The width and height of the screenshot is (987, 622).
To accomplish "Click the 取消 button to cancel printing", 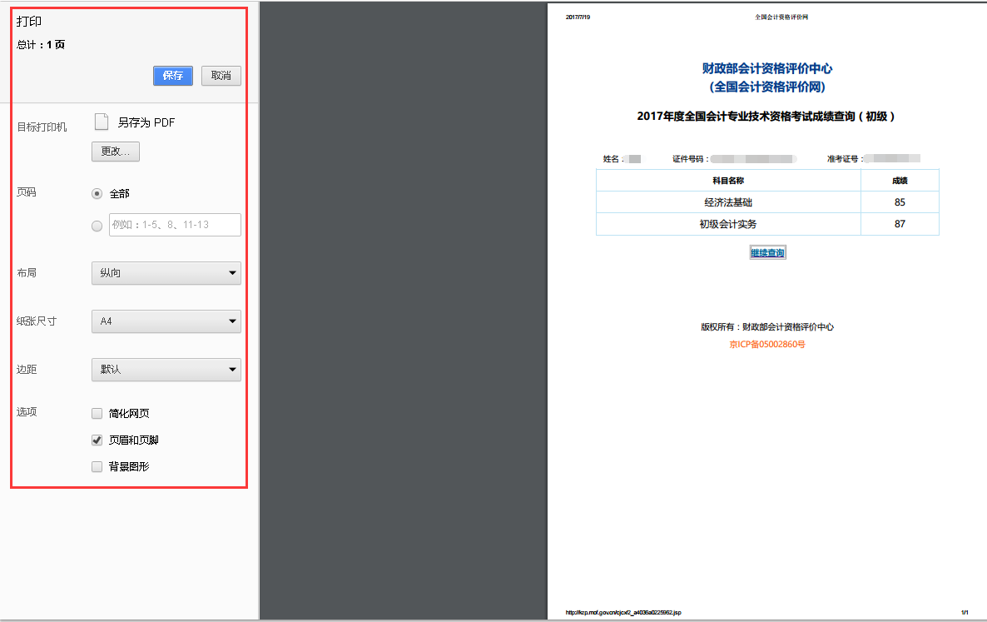I will coord(221,76).
